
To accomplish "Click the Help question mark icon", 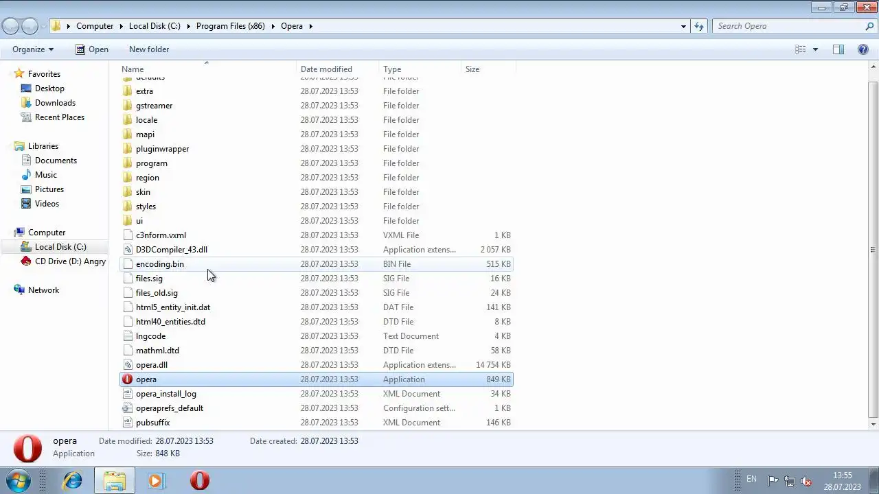I will pos(863,49).
